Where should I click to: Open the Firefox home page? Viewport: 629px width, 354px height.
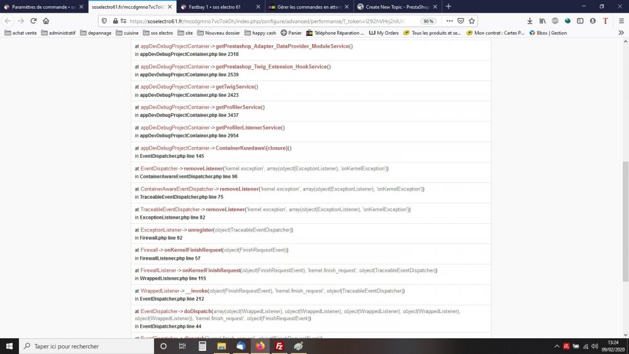46,21
